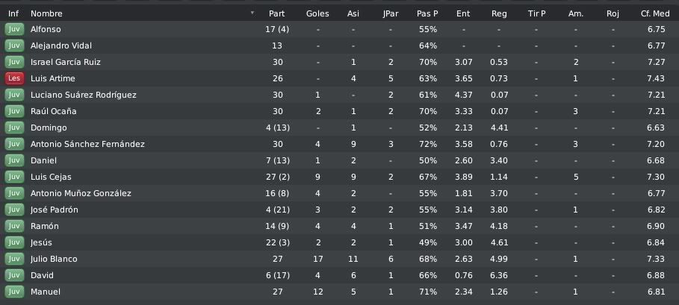679x305 pixels.
Task: Click the Part column header
Action: pyautogui.click(x=276, y=13)
